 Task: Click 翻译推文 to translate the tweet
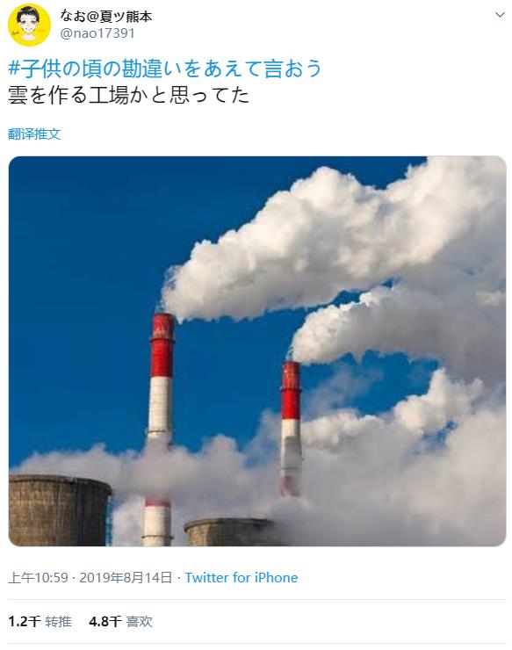(x=34, y=134)
